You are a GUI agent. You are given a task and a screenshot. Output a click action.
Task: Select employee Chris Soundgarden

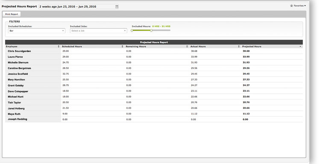(19, 51)
